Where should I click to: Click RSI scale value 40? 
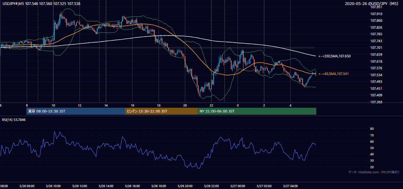pos(372,154)
